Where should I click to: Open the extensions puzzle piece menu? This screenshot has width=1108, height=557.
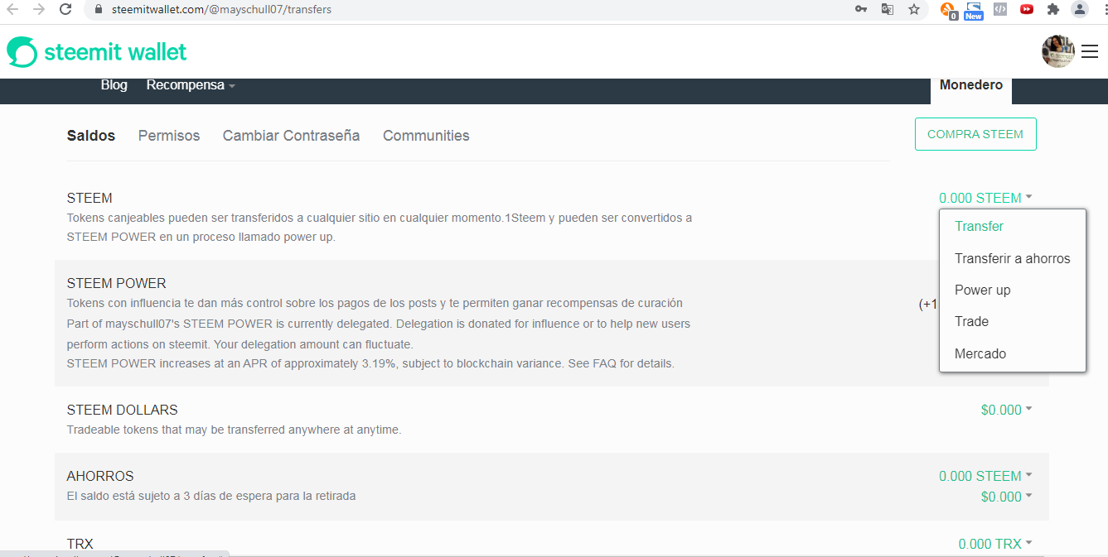1053,9
